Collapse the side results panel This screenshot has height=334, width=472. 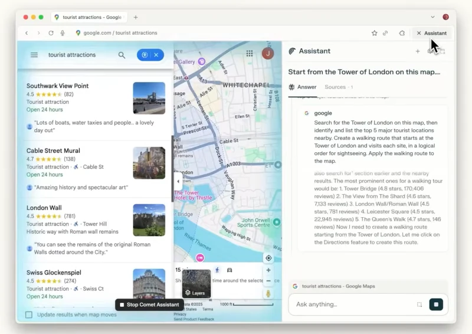(x=178, y=181)
